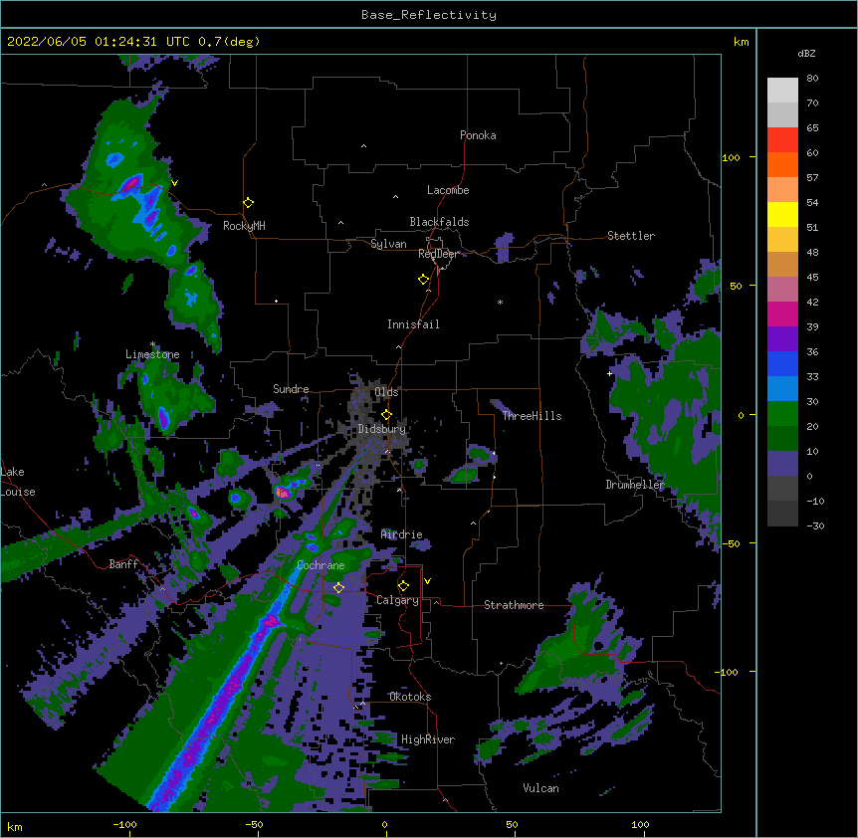
Task: Click the yellow diamond marker south of RedDeer
Action: click(x=423, y=280)
